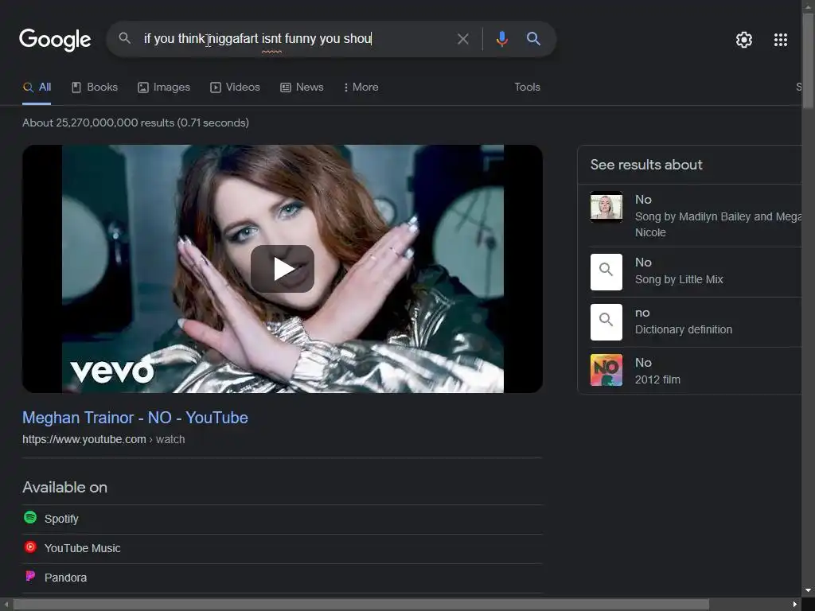Start voice search with microphone icon
This screenshot has height=611, width=815.
[x=501, y=39]
